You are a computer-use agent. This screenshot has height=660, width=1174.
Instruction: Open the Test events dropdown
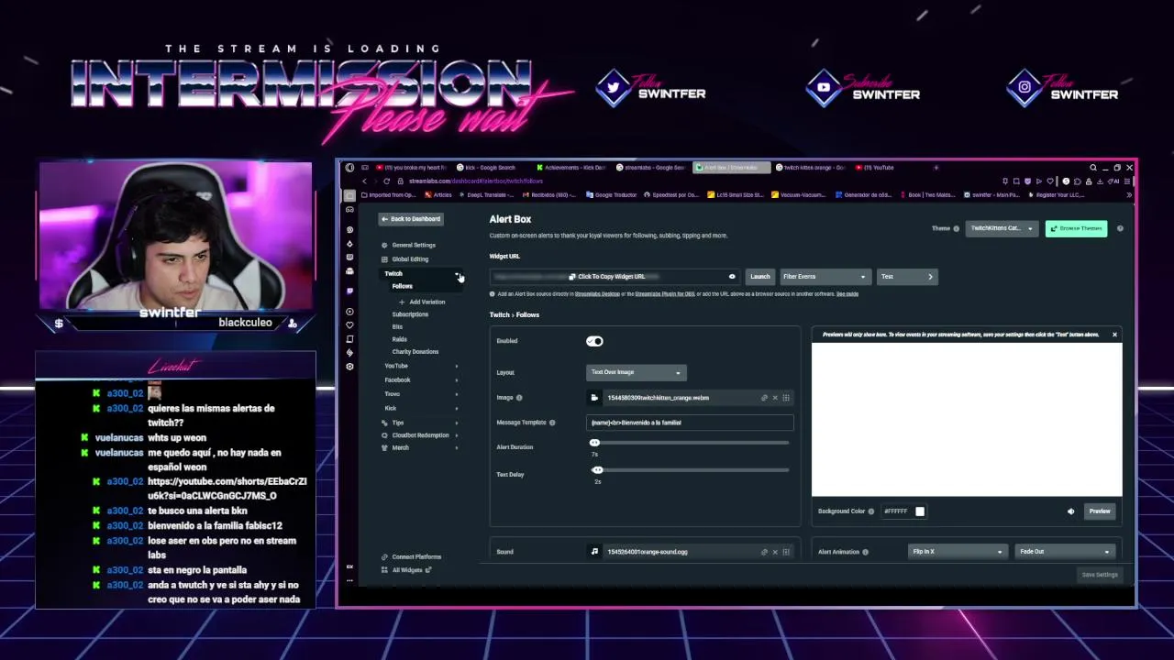click(x=907, y=277)
